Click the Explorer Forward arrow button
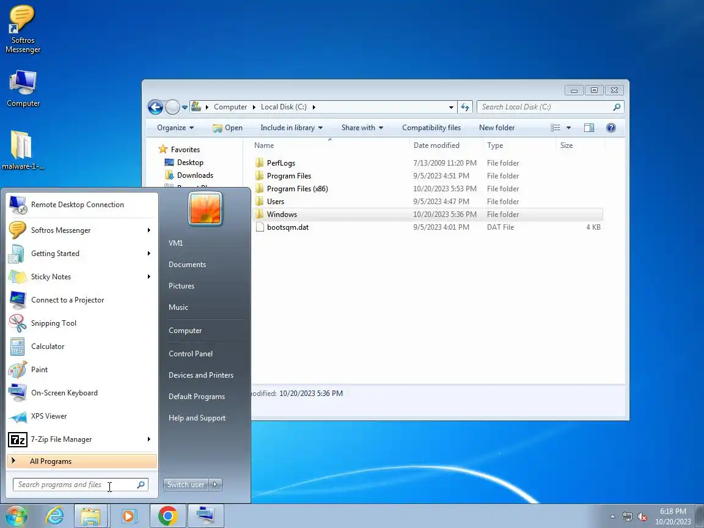 pyautogui.click(x=172, y=108)
